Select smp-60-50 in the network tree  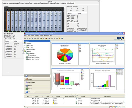pos(33,55)
